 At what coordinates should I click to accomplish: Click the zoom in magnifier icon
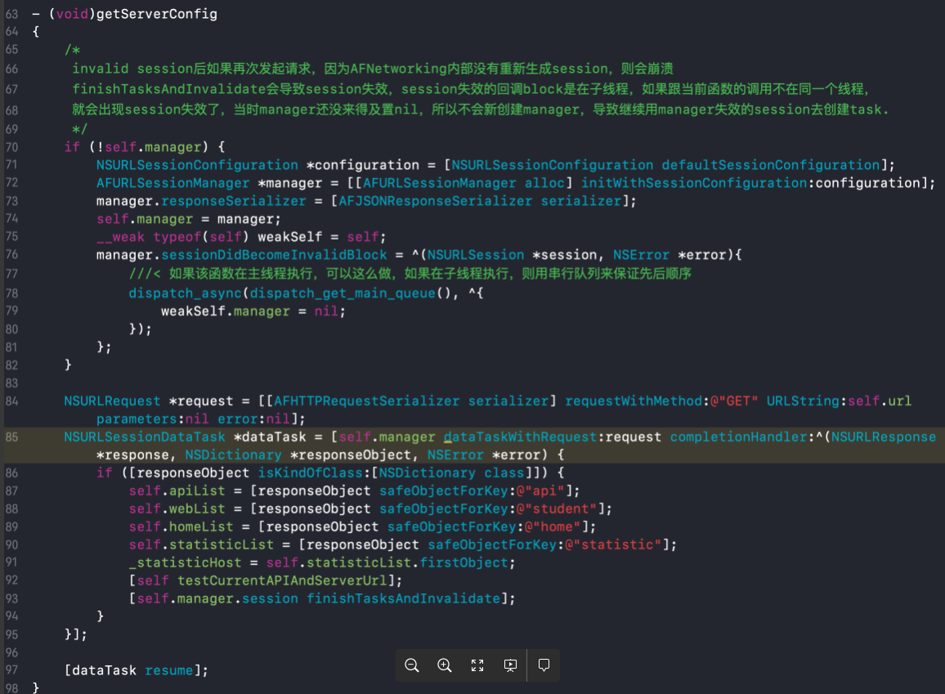pos(444,665)
